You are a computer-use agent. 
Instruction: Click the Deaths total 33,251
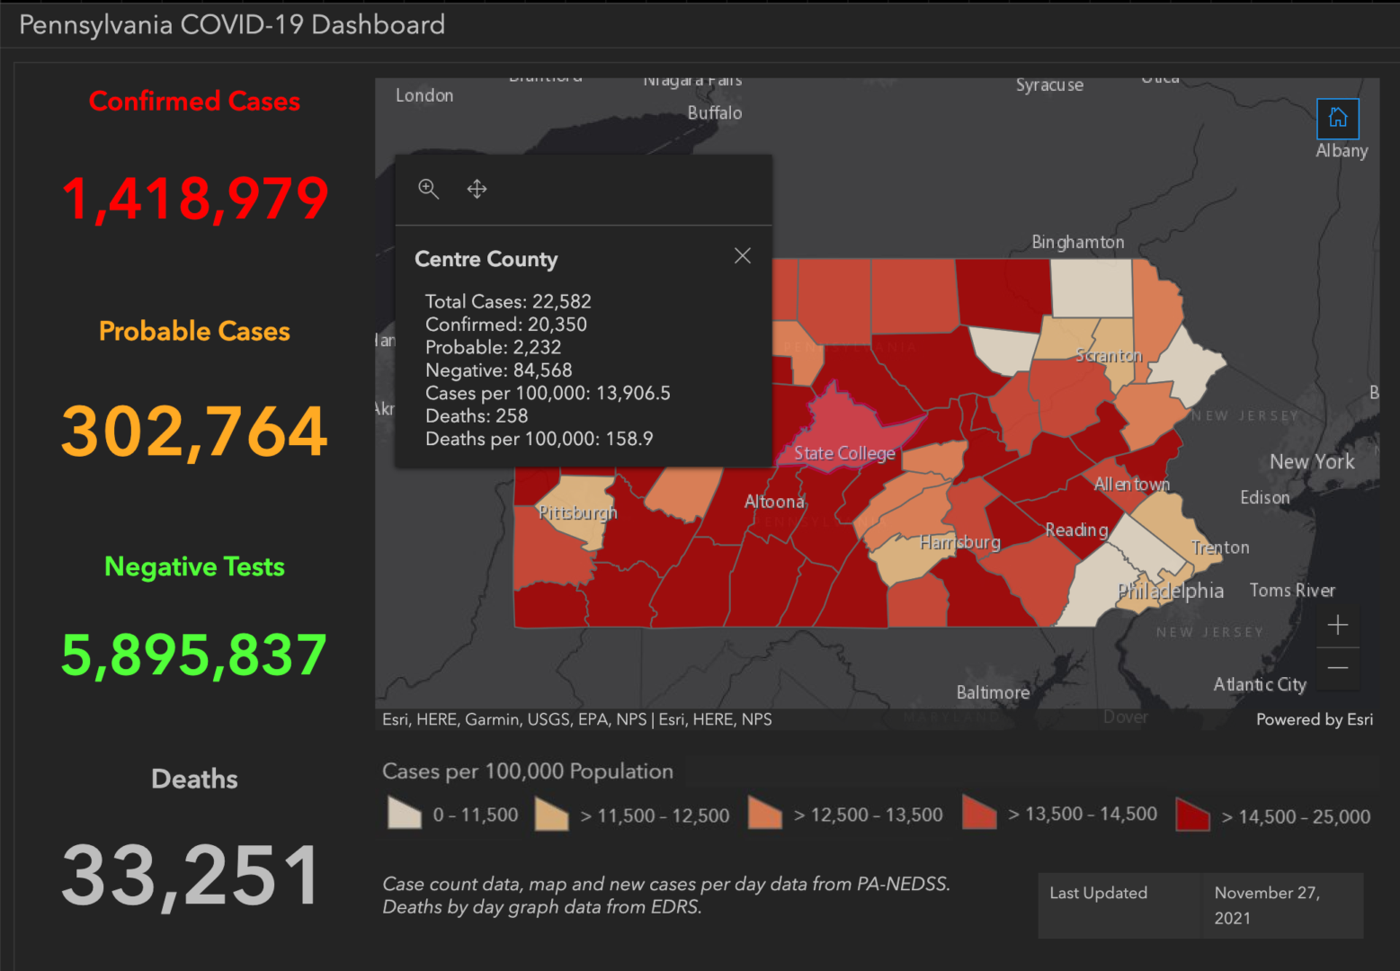click(x=192, y=872)
